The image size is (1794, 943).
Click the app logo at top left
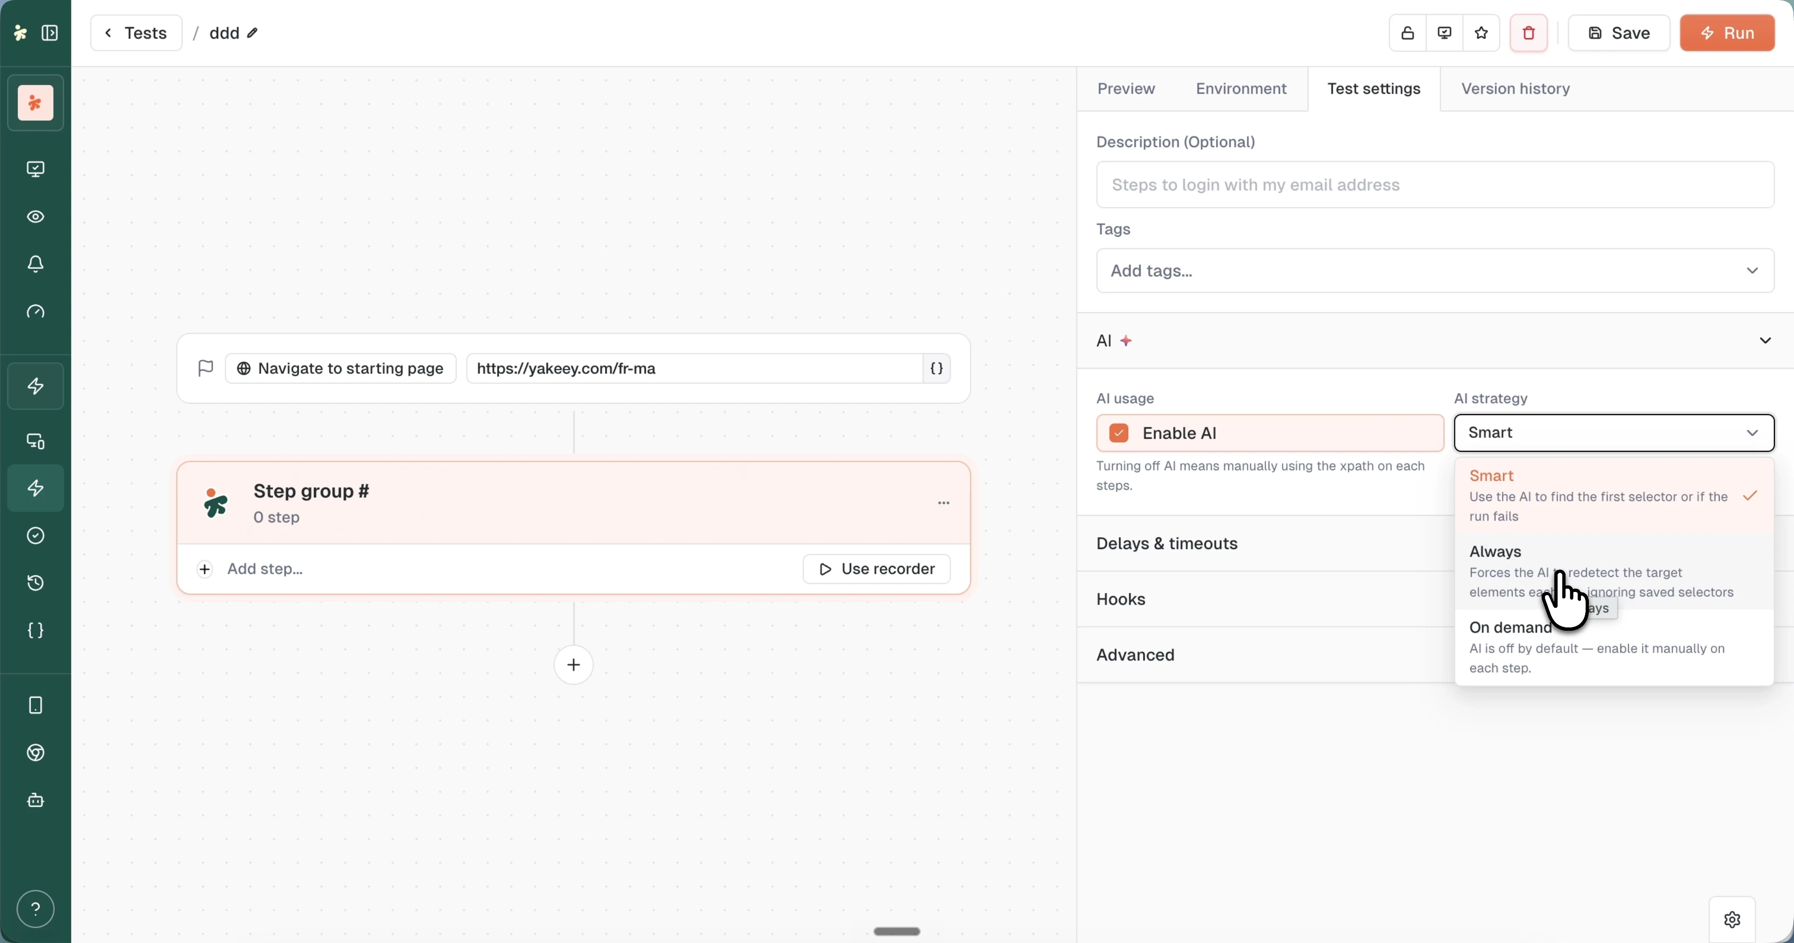20,33
